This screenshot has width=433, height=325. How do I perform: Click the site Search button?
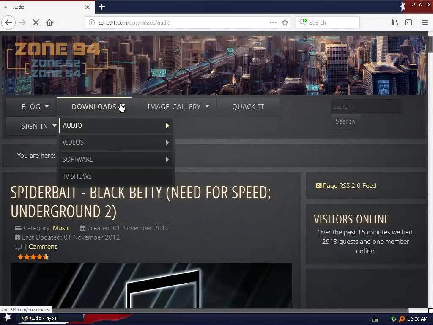point(345,121)
